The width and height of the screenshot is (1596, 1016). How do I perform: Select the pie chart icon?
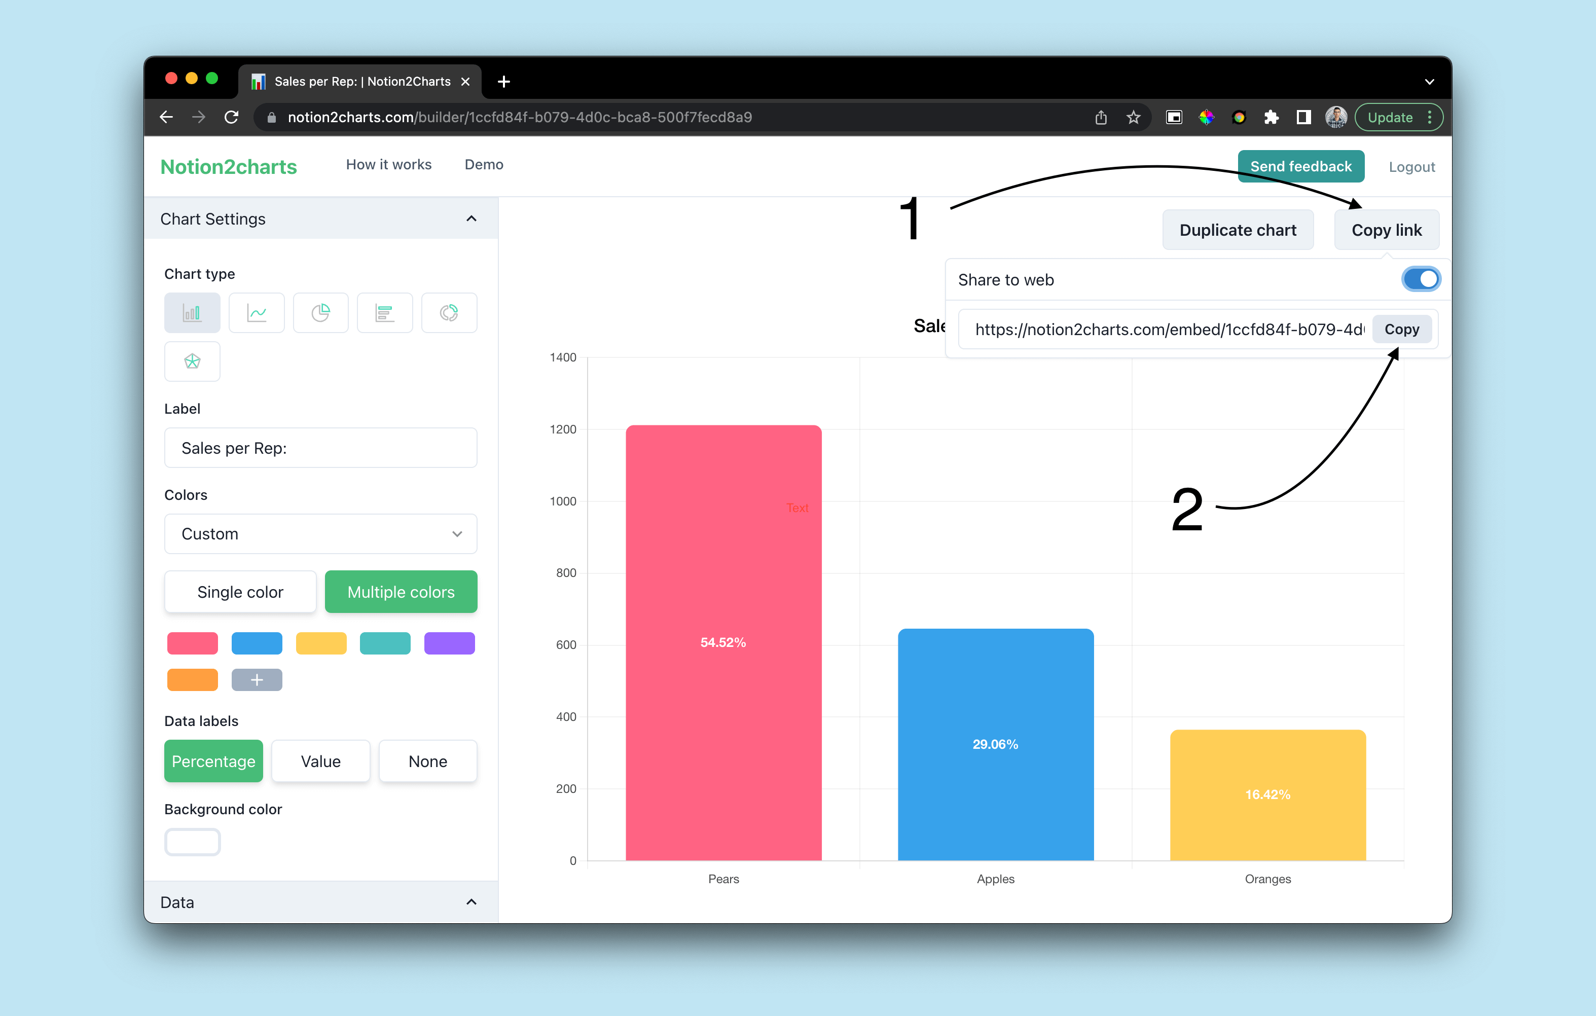pyautogui.click(x=322, y=312)
